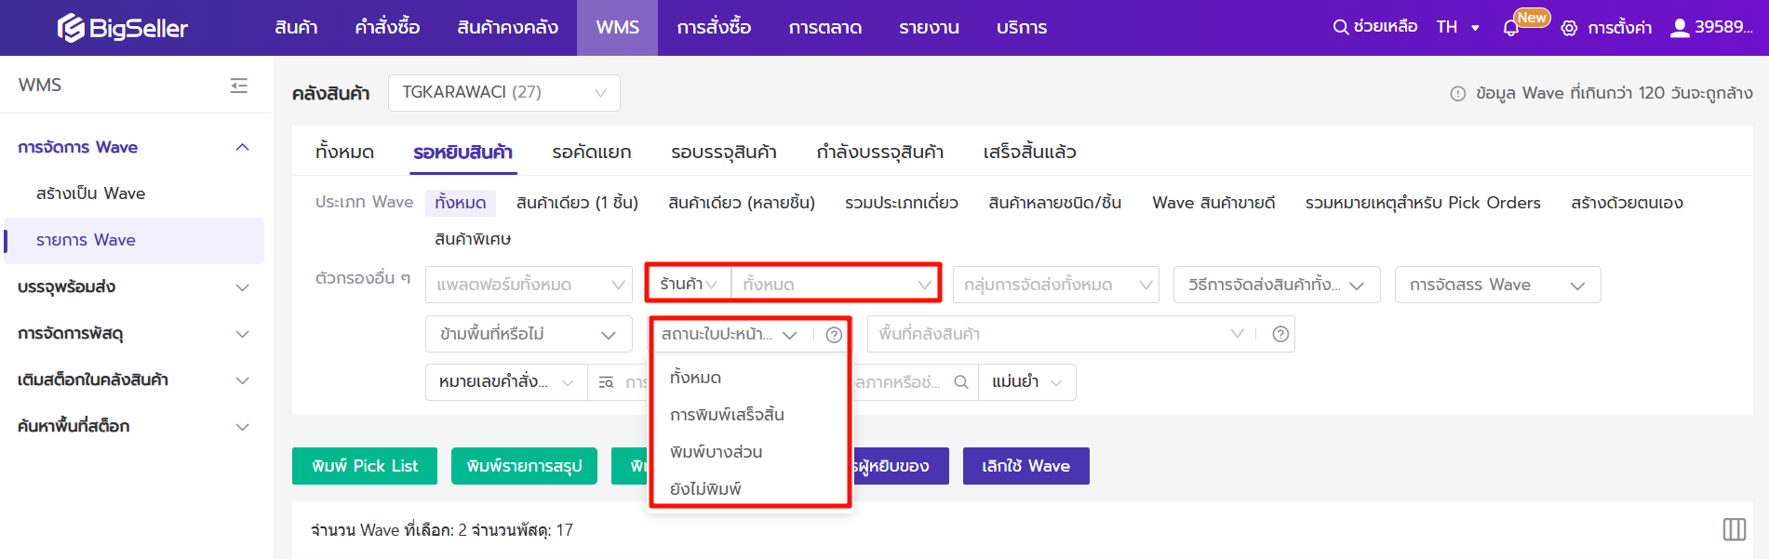Viewport: 1769px width, 559px height.
Task: Click the พิมพ์ Pick List button
Action: pos(364,466)
